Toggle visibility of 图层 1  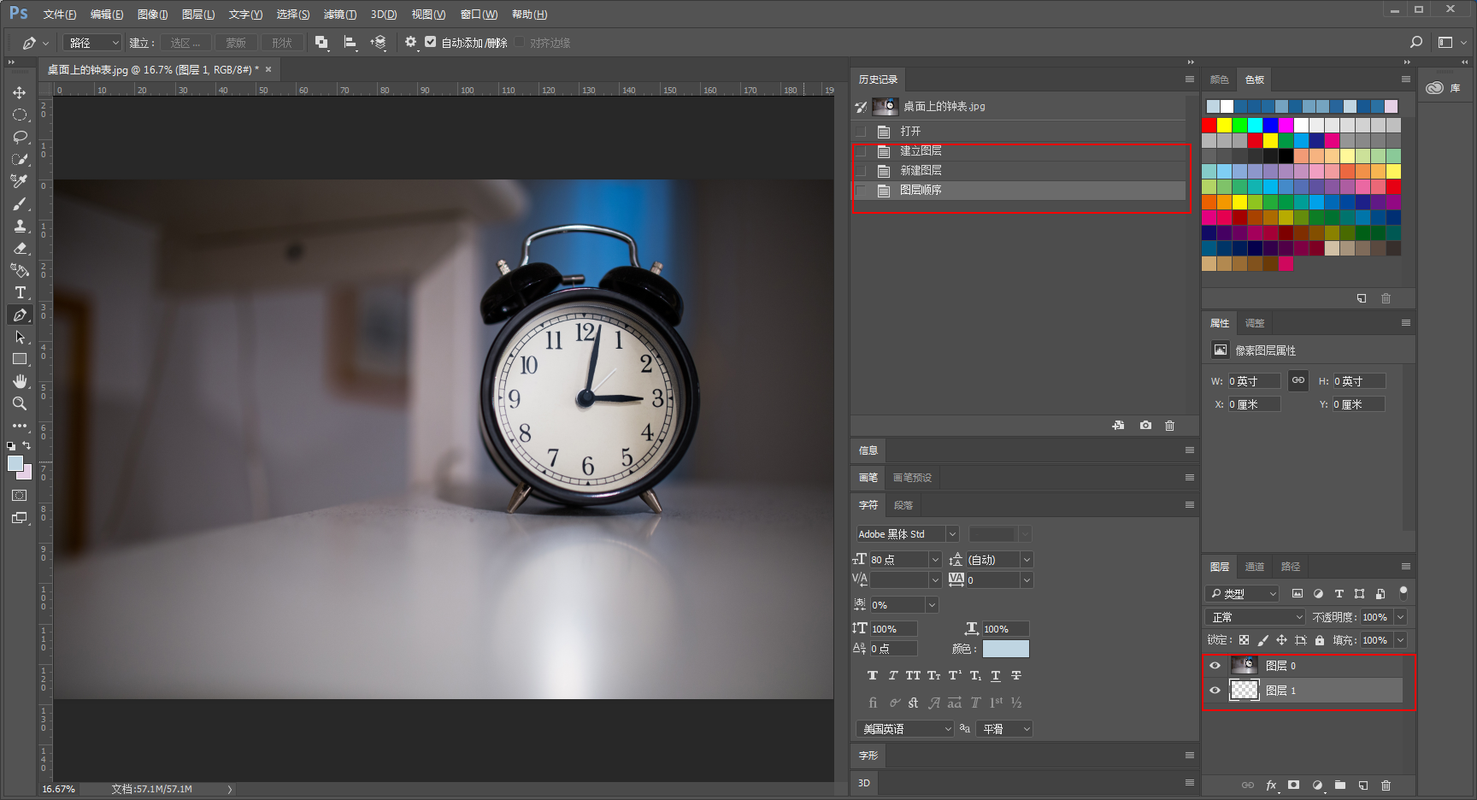click(x=1215, y=691)
